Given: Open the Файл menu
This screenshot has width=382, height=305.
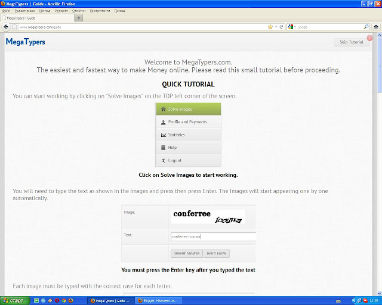Looking at the screenshot, I should tap(6, 11).
